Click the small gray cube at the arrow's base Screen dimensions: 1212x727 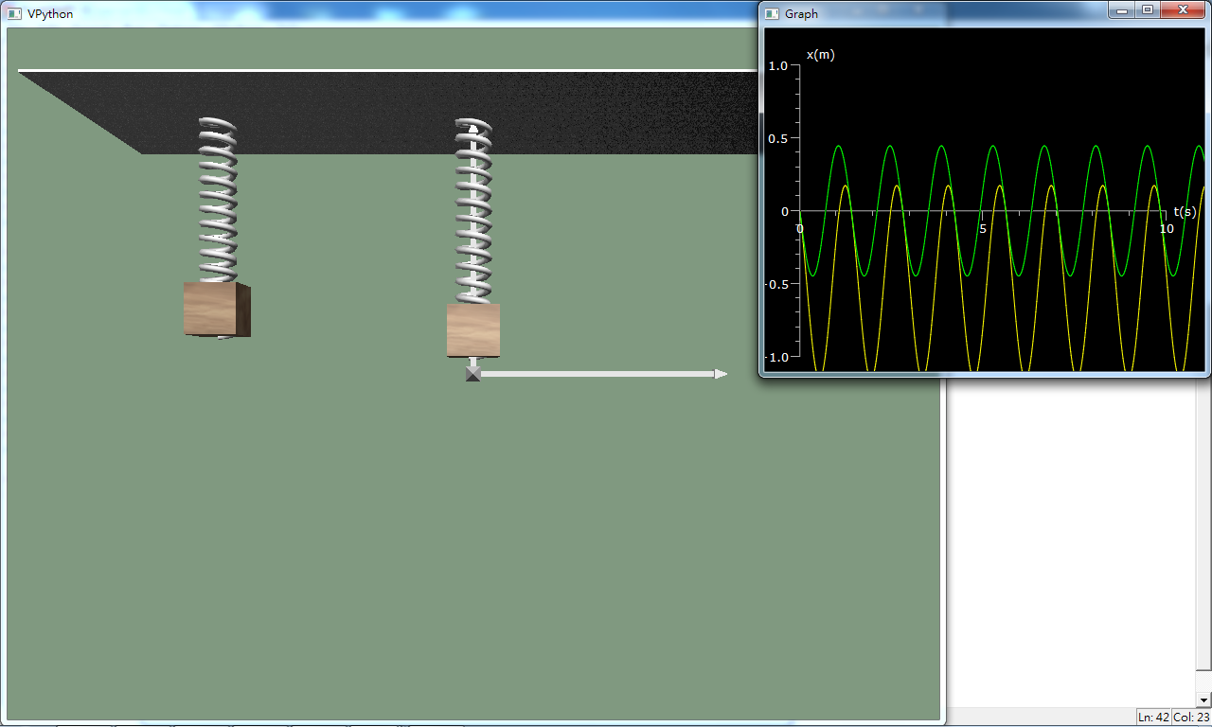click(473, 374)
